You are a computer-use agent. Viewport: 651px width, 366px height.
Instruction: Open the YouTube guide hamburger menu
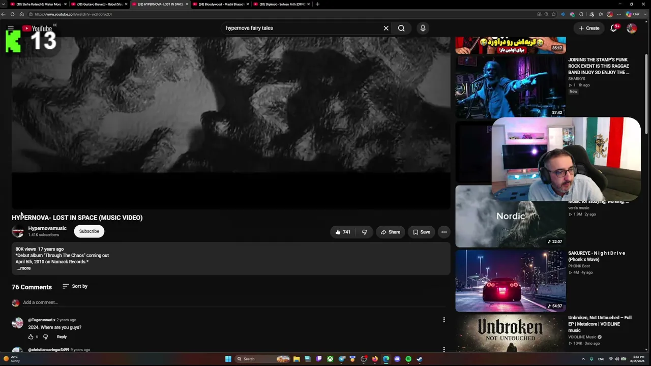click(x=11, y=28)
